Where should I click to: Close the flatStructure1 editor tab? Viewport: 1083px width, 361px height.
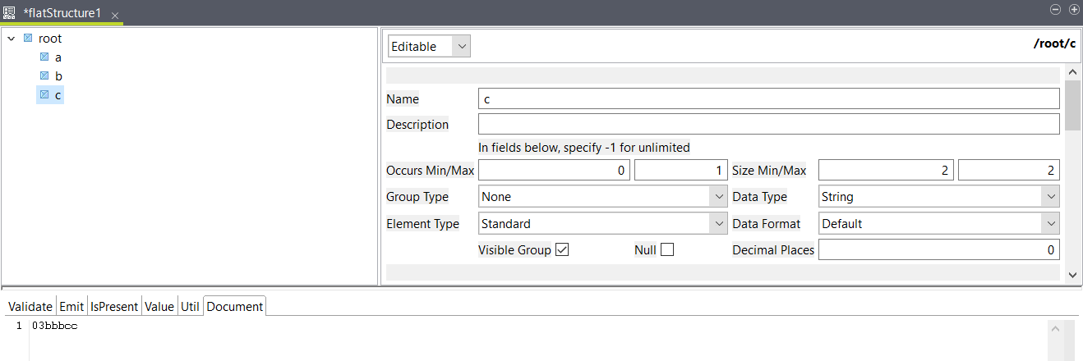click(x=115, y=16)
